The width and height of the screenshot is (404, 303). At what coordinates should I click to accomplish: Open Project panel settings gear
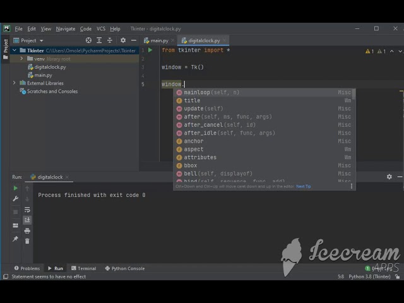point(123,40)
